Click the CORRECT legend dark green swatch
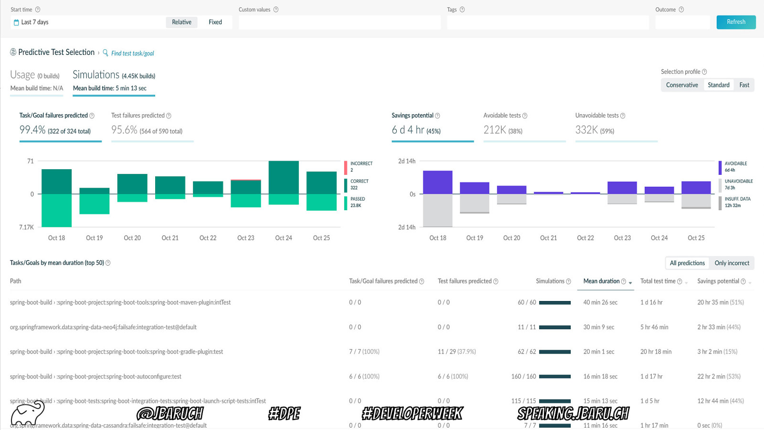The width and height of the screenshot is (764, 430). click(346, 185)
